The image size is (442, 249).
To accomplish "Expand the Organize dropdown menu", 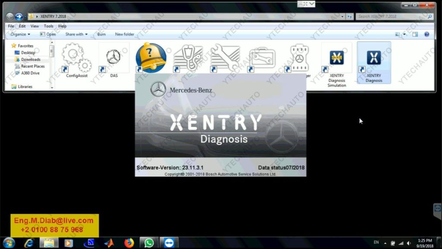I will tap(20, 34).
